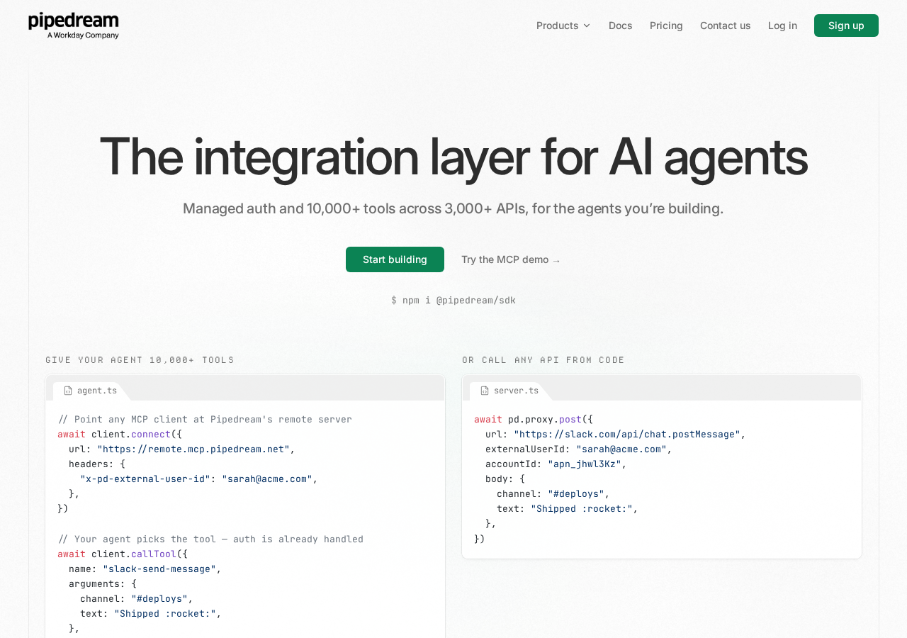
Task: Click the accountId 'apn_jhwl3Kz' line
Action: pyautogui.click(x=556, y=464)
